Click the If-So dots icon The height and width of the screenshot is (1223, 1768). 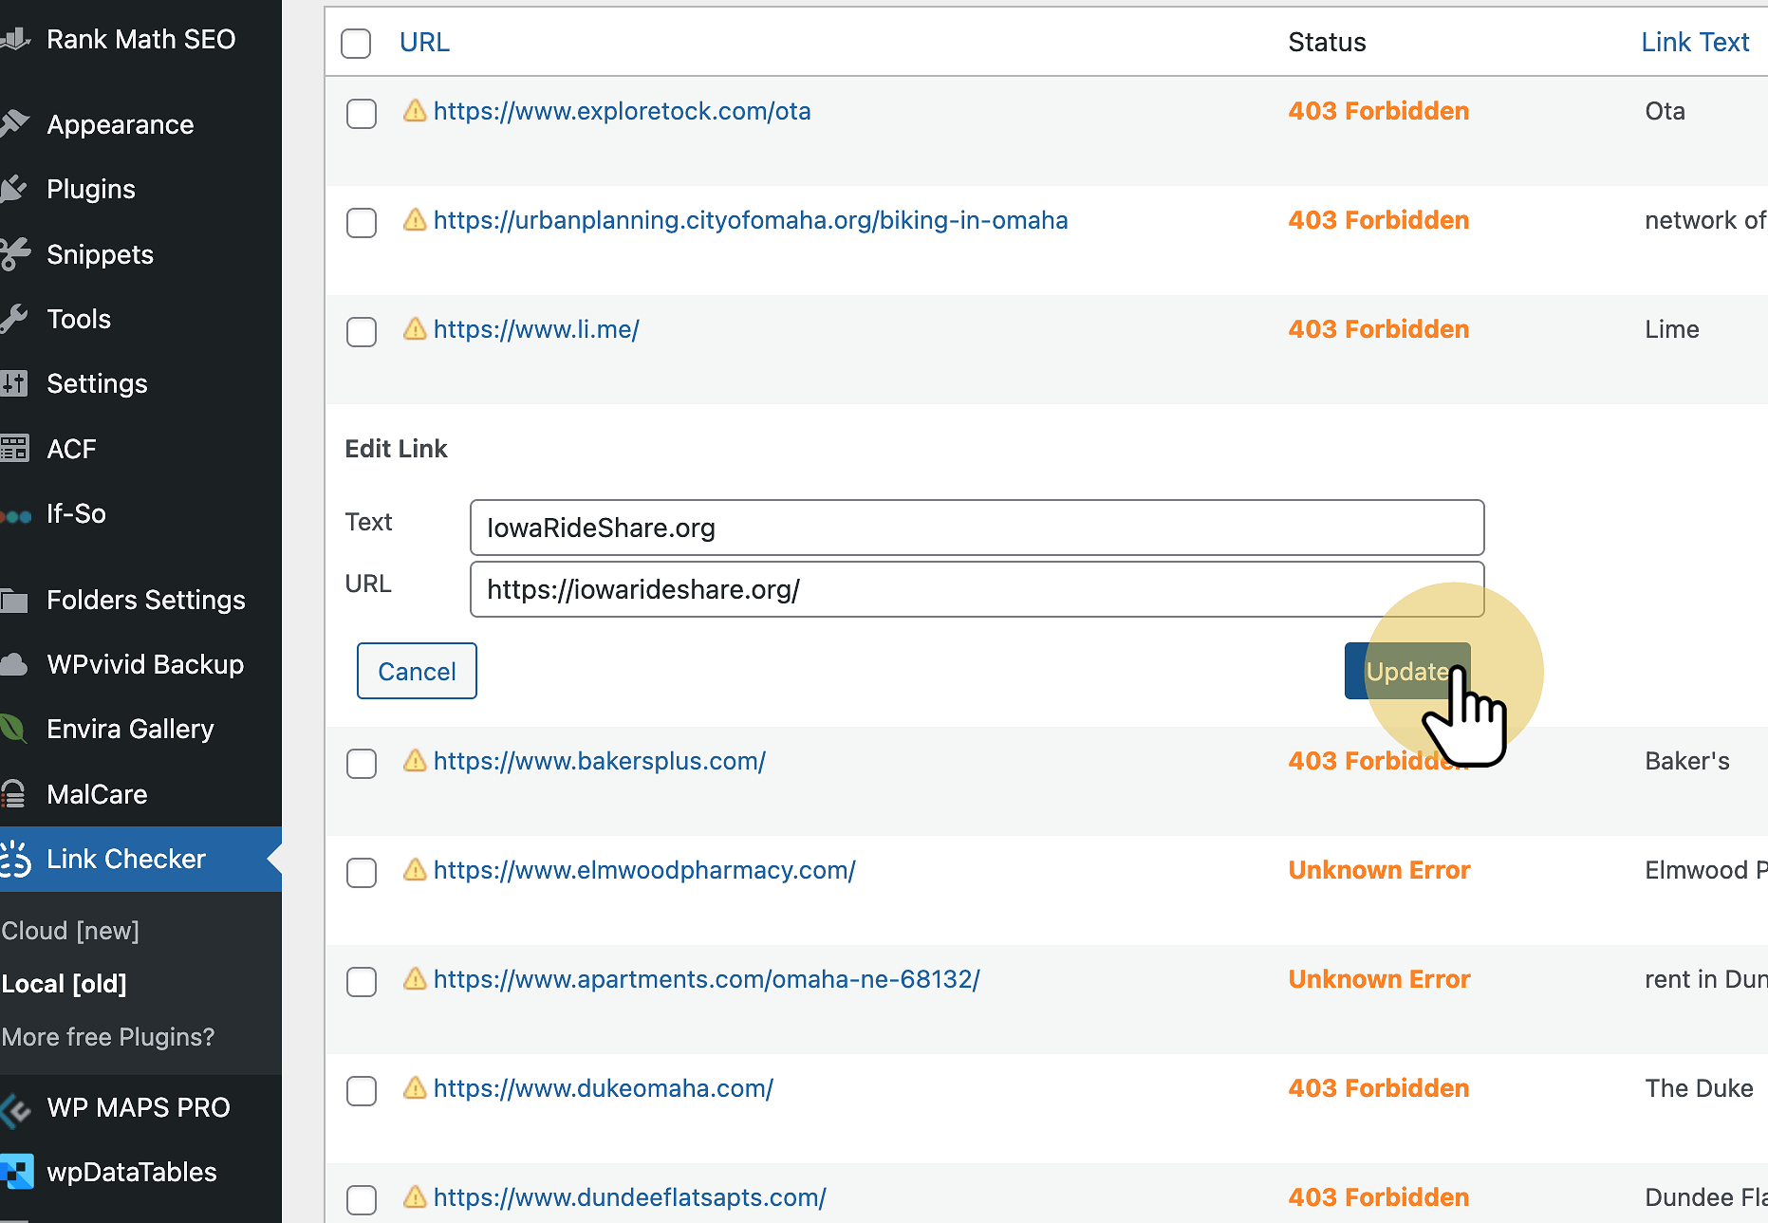tap(16, 515)
